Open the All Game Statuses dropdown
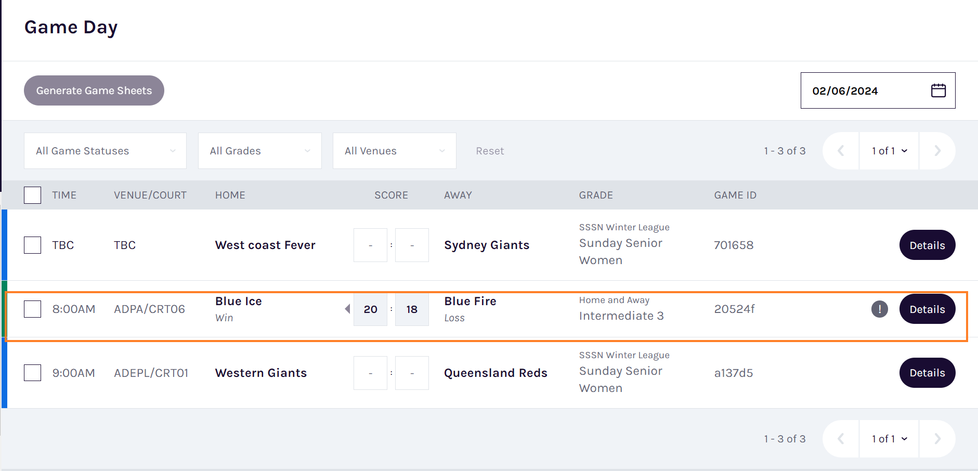Image resolution: width=978 pixels, height=471 pixels. click(x=104, y=151)
